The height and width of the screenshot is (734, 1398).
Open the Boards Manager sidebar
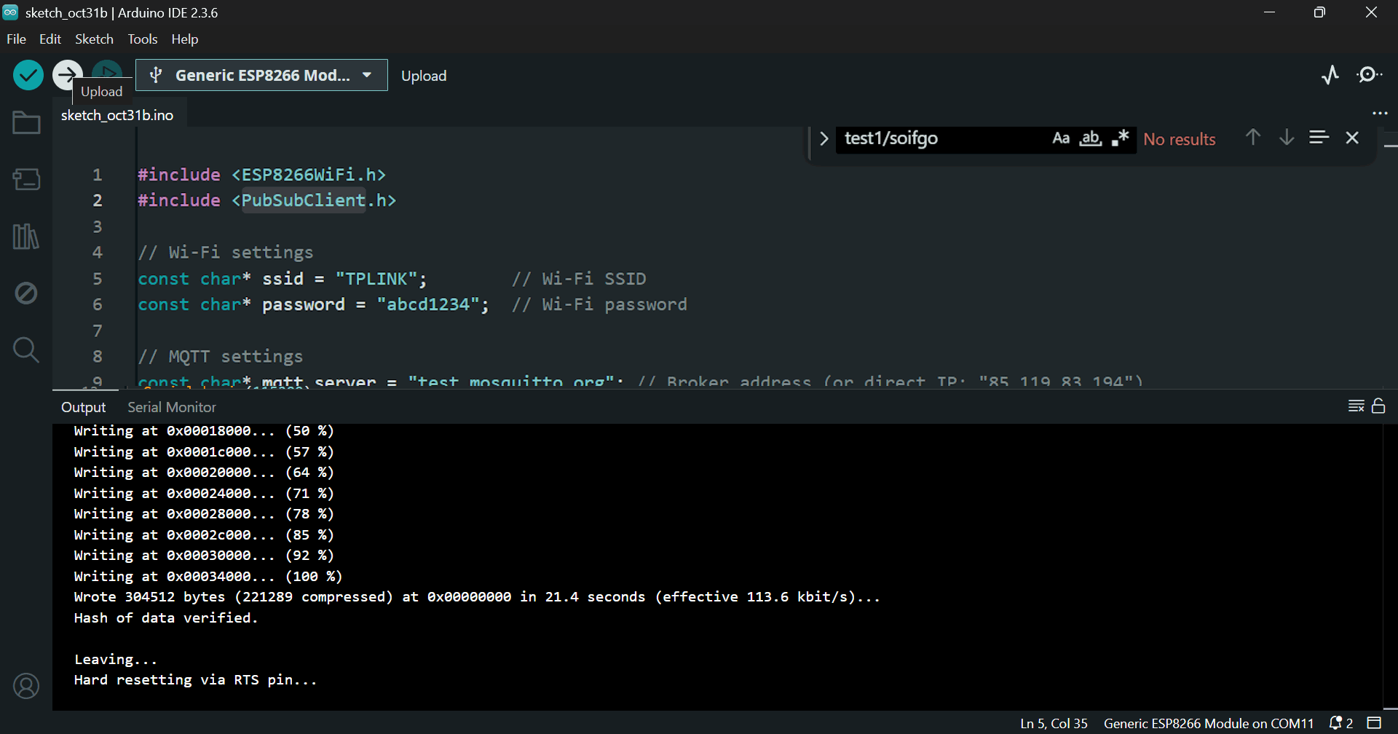pyautogui.click(x=26, y=179)
